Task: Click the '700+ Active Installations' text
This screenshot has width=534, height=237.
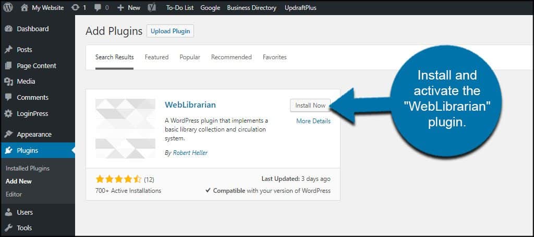Action: coord(128,190)
